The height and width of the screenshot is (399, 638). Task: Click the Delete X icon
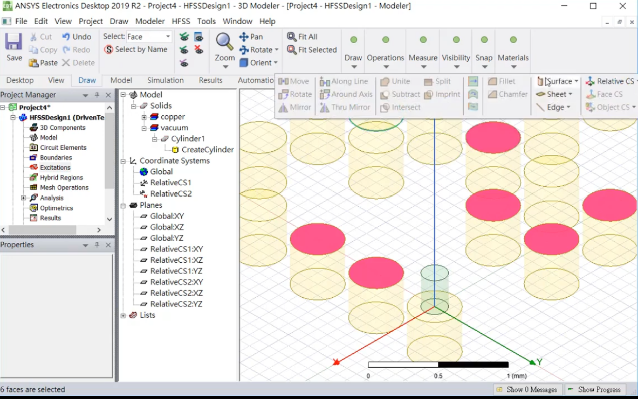pos(66,62)
